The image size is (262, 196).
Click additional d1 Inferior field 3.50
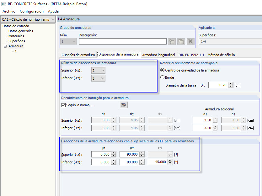[203, 128]
